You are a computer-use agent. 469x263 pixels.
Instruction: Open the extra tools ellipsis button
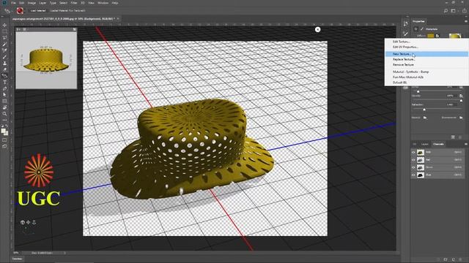point(4,120)
